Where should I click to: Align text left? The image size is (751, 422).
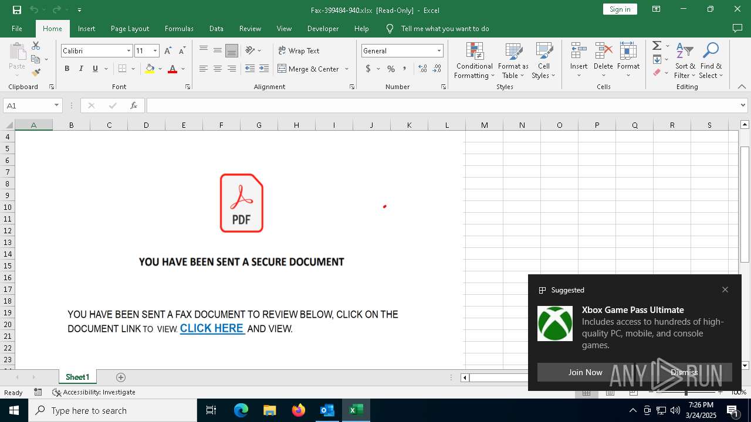(x=204, y=69)
